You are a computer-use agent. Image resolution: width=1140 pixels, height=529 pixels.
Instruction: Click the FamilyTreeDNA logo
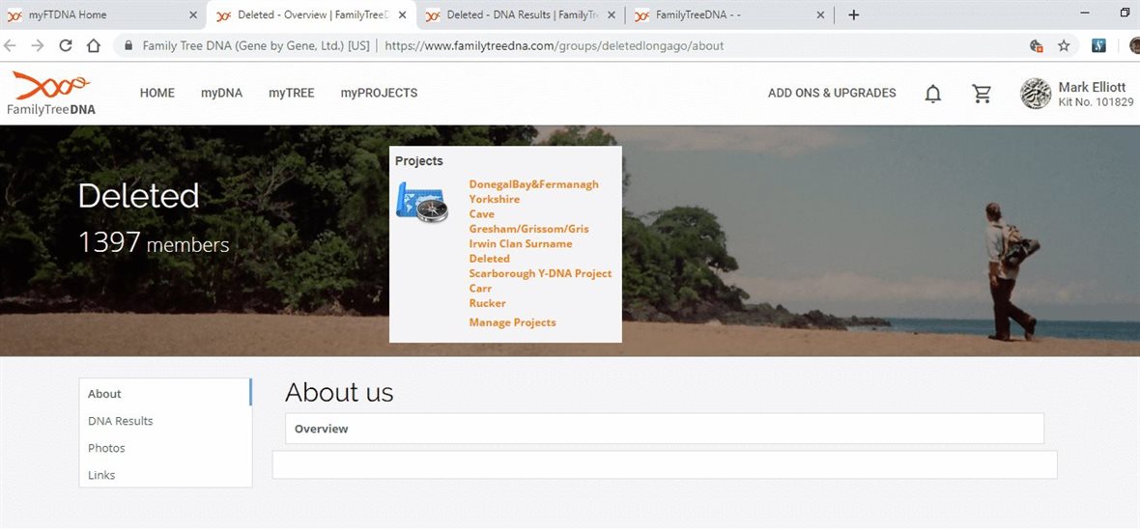pyautogui.click(x=51, y=94)
